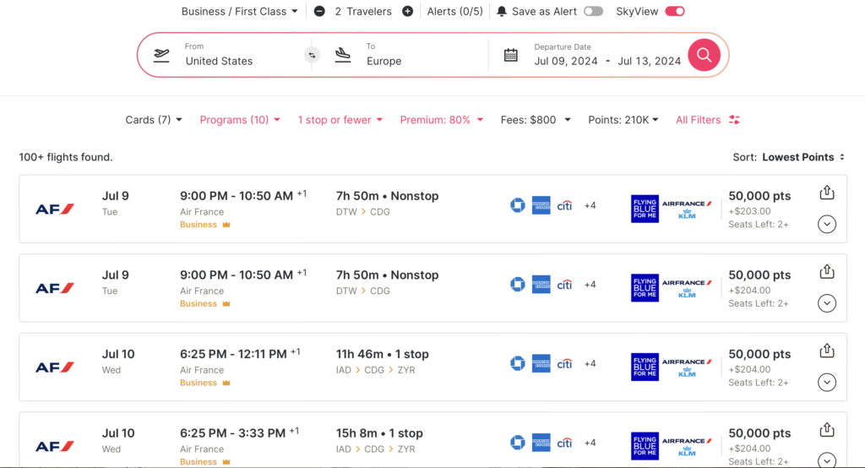Click the calendar icon beside Departure Date
865x468 pixels.
point(511,55)
